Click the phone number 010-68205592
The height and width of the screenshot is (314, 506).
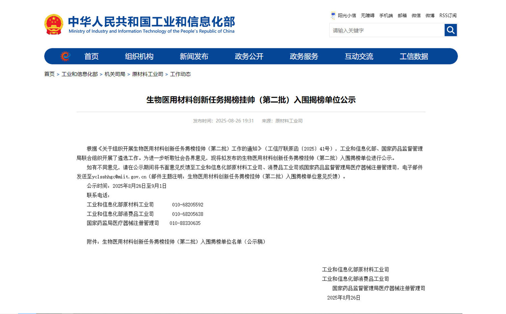point(188,205)
